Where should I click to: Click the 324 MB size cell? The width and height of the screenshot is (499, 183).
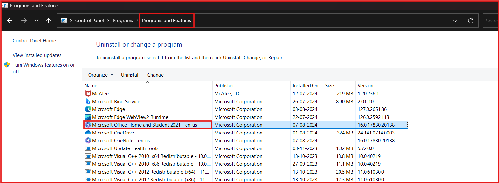click(x=345, y=133)
